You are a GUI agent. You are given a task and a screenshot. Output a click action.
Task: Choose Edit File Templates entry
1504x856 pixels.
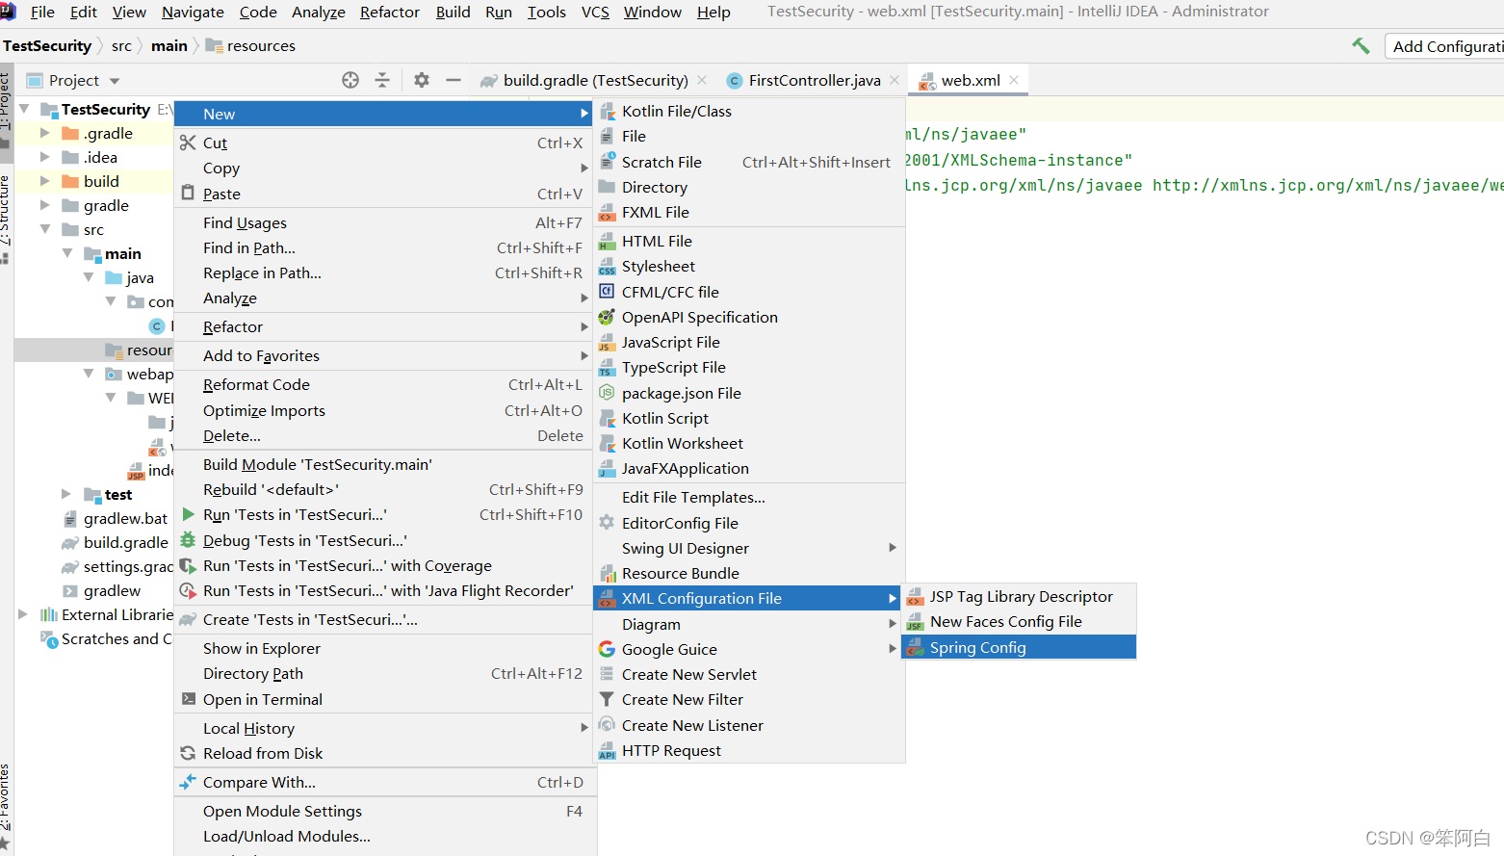click(749, 497)
